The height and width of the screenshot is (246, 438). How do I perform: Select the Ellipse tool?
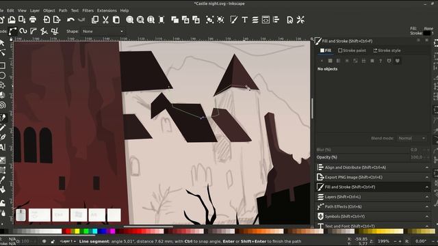3,75
